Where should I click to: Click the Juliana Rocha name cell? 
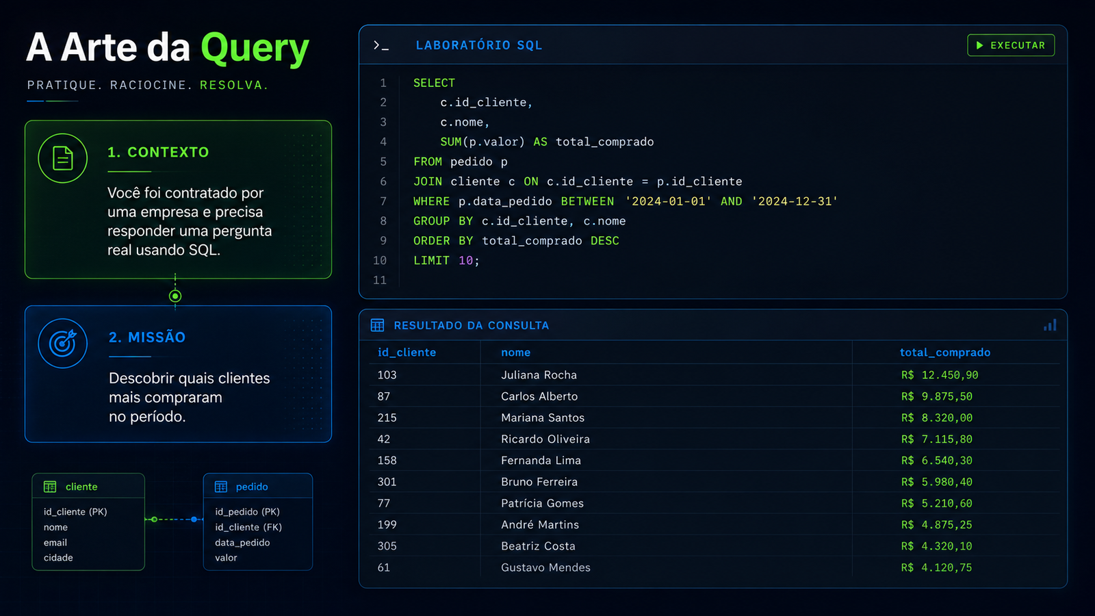pos(539,375)
